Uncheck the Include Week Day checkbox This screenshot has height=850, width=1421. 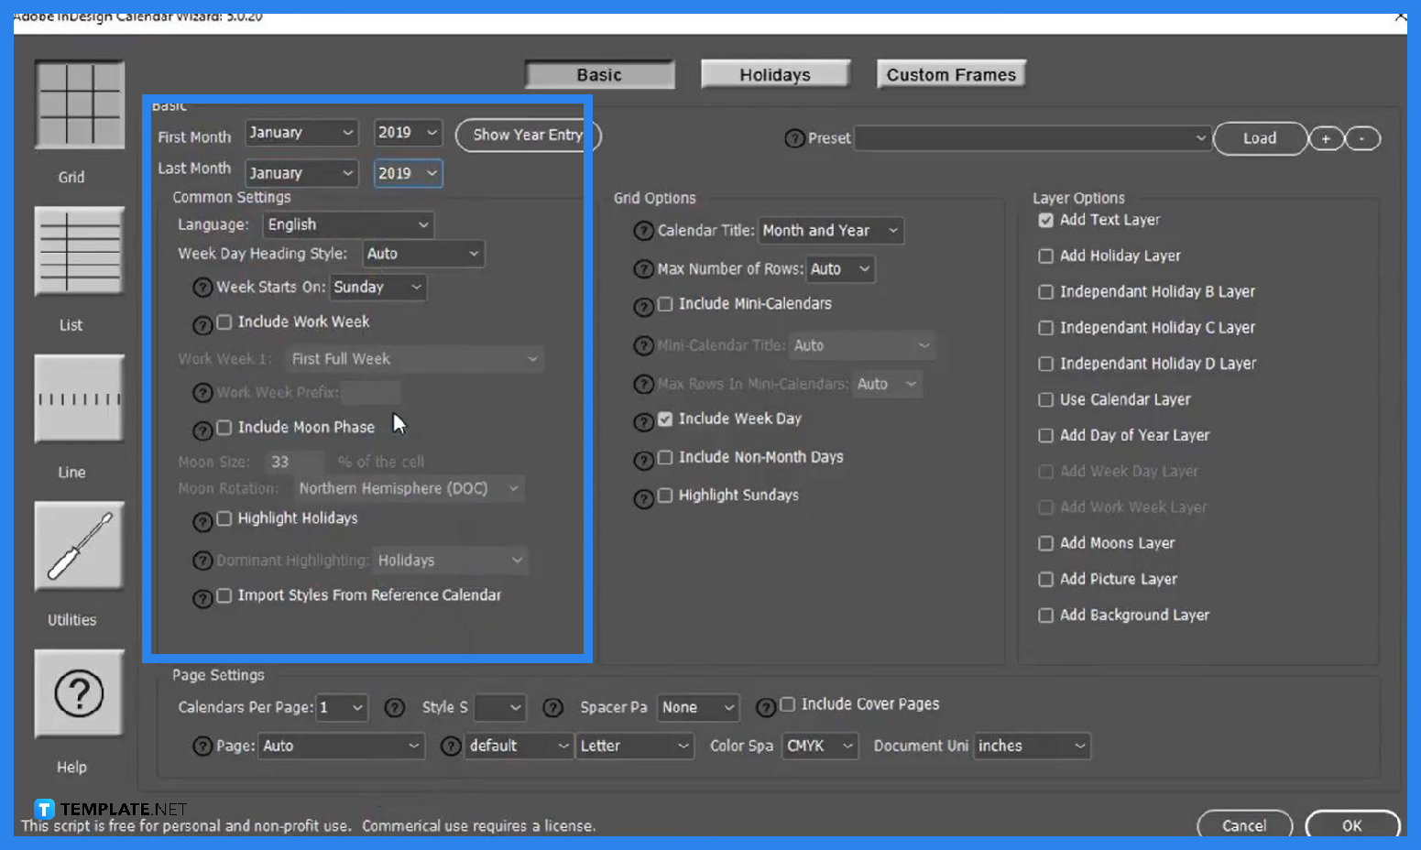coord(664,419)
